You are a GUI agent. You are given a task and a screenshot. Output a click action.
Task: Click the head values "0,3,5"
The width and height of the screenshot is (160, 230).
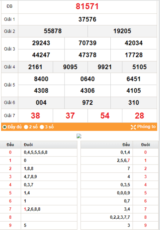(125, 185)
